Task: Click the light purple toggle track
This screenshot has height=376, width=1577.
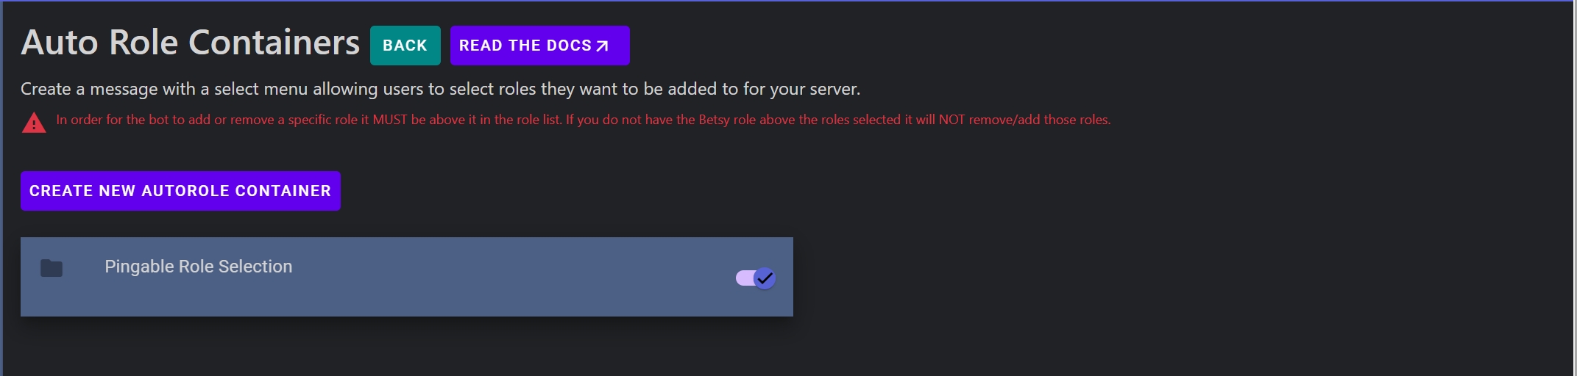Action: 743,278
